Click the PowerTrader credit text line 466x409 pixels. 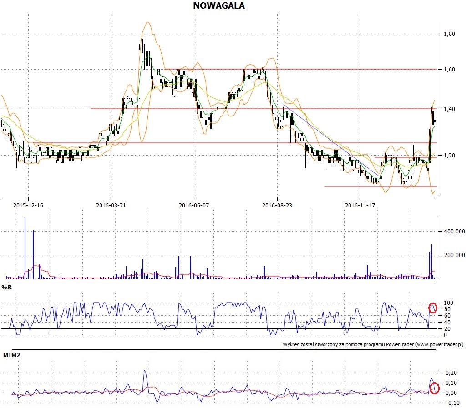click(x=373, y=344)
